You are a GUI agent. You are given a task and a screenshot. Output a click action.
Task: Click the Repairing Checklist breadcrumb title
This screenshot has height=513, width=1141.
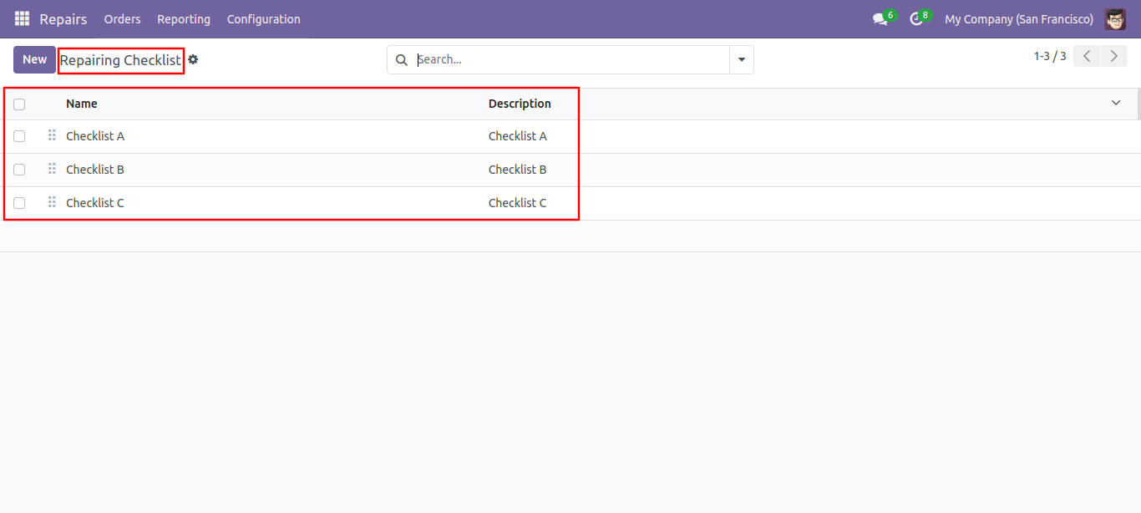pos(120,60)
